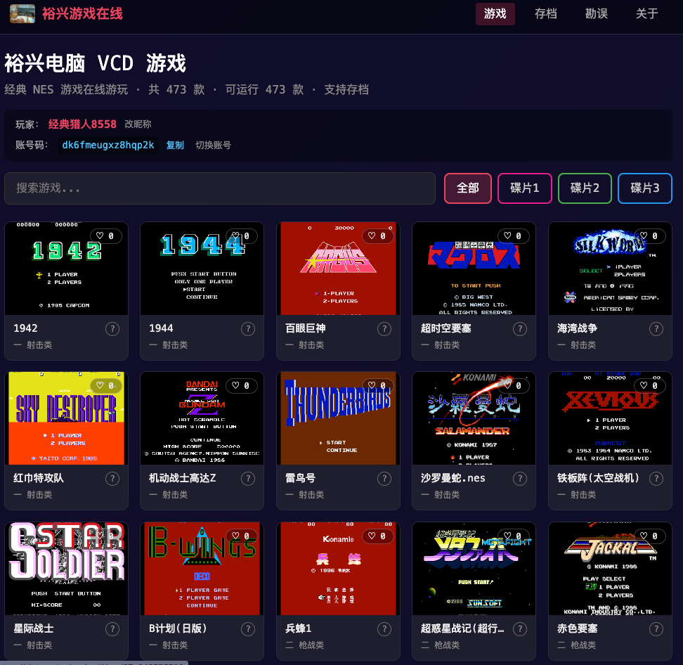Screen dimensions: 683x665
Task: Focus the 搜索游戏 search field
Action: coord(220,188)
